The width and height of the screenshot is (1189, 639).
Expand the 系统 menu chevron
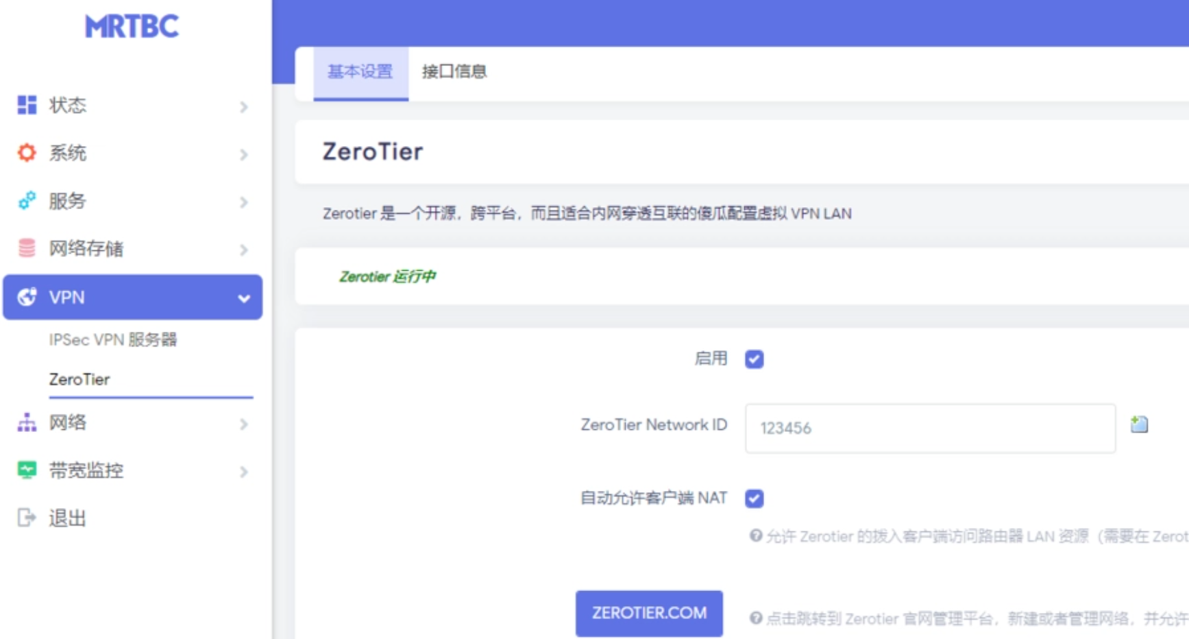(243, 154)
